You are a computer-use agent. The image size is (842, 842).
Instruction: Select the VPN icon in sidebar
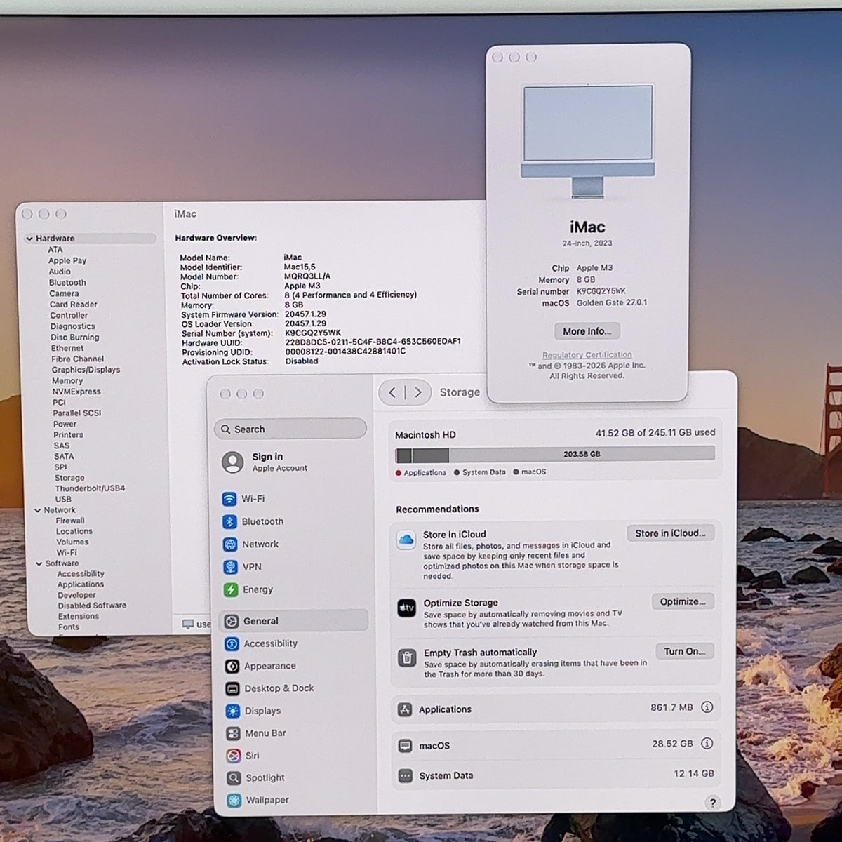(x=230, y=567)
